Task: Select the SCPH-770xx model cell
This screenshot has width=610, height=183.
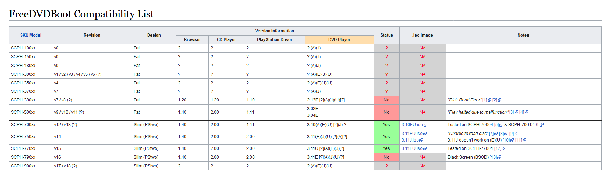Action: pos(31,148)
